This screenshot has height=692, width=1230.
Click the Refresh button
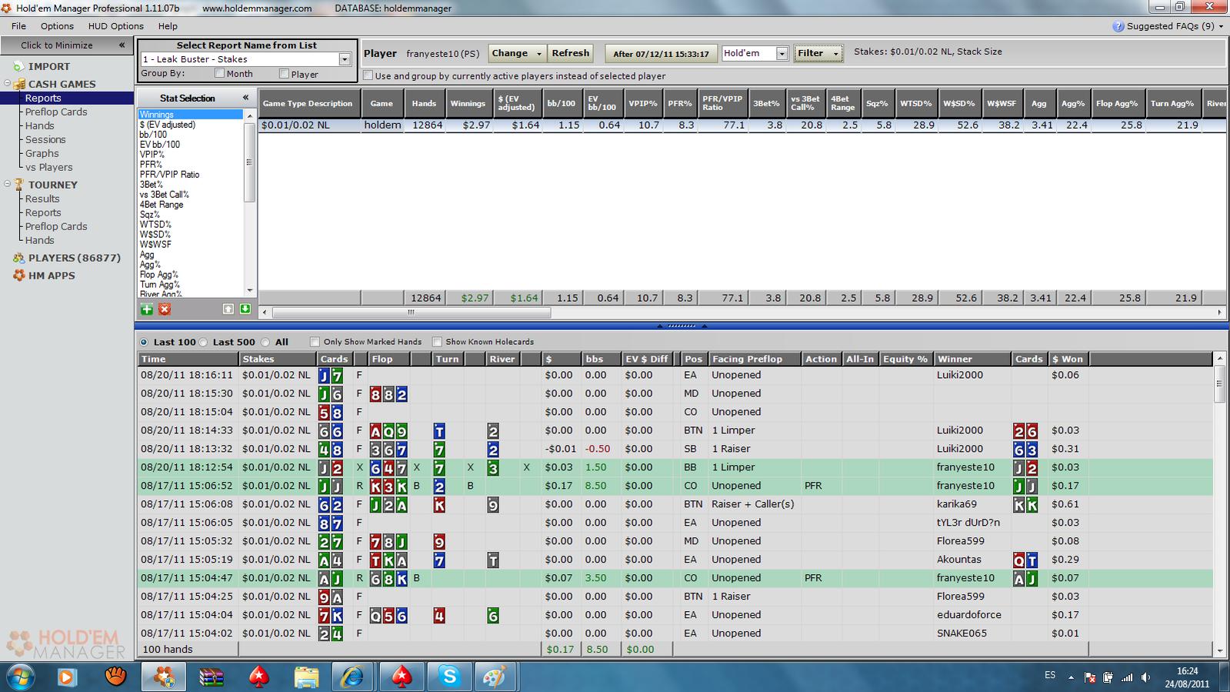570,53
